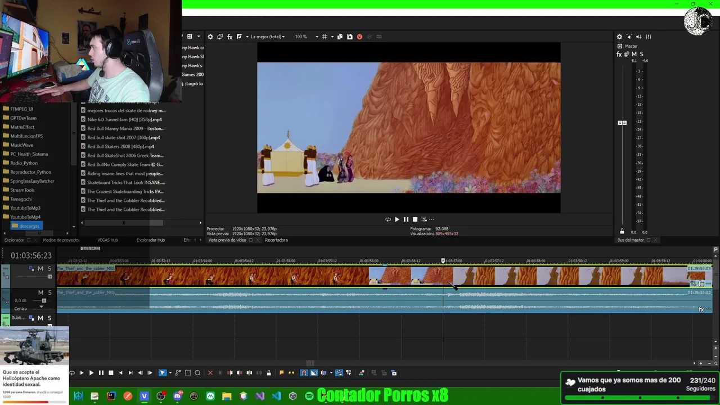Select the Bus del master tab

[x=631, y=240]
